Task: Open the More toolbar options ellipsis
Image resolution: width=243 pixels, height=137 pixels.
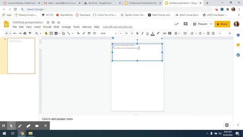Action: 219,33
